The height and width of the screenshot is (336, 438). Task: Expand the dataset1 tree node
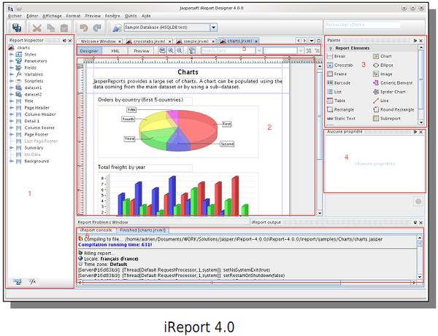(x=12, y=88)
